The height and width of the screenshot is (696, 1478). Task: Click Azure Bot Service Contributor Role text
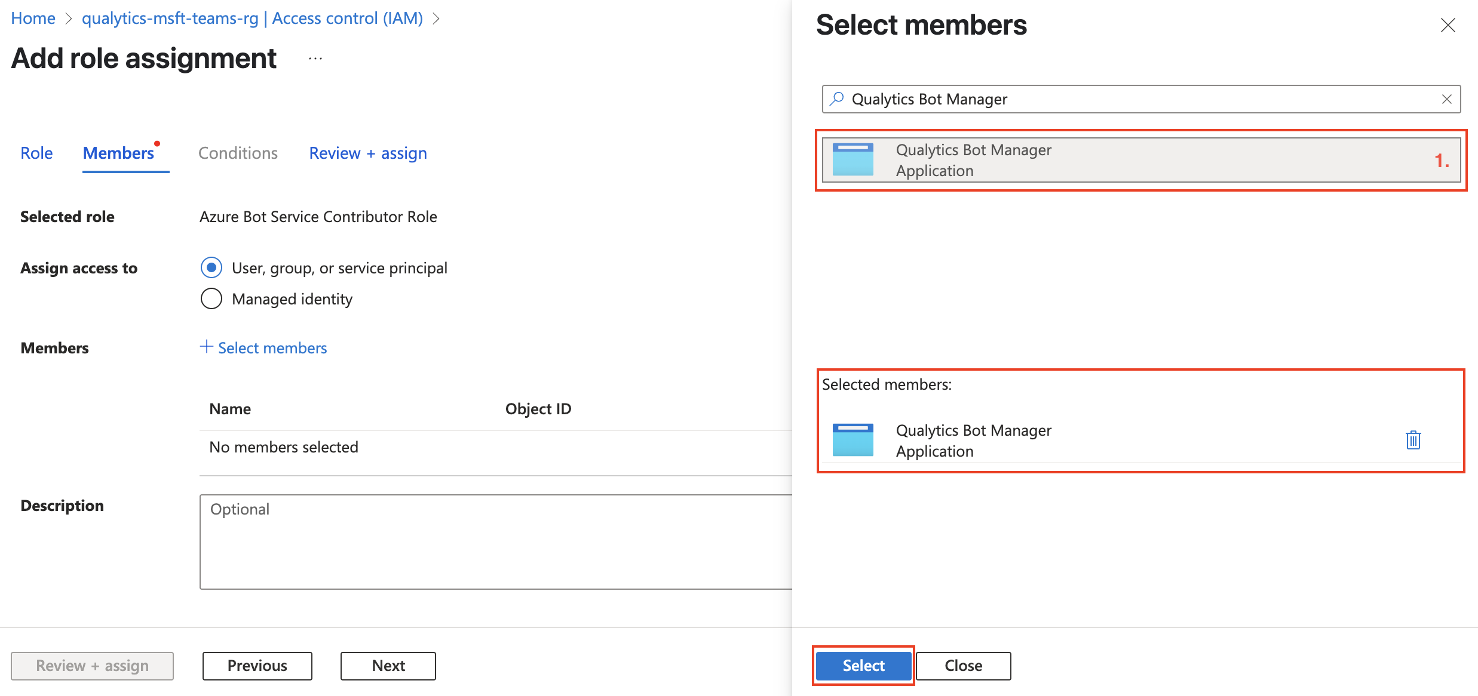(x=318, y=217)
